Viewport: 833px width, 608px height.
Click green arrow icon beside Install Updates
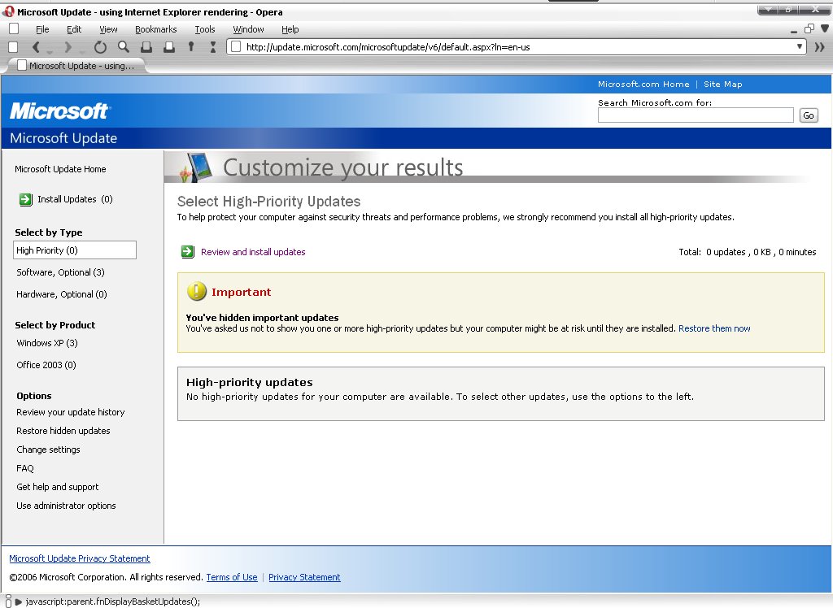point(25,199)
